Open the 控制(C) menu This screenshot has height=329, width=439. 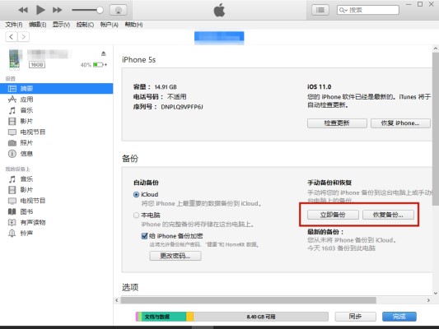pos(85,25)
